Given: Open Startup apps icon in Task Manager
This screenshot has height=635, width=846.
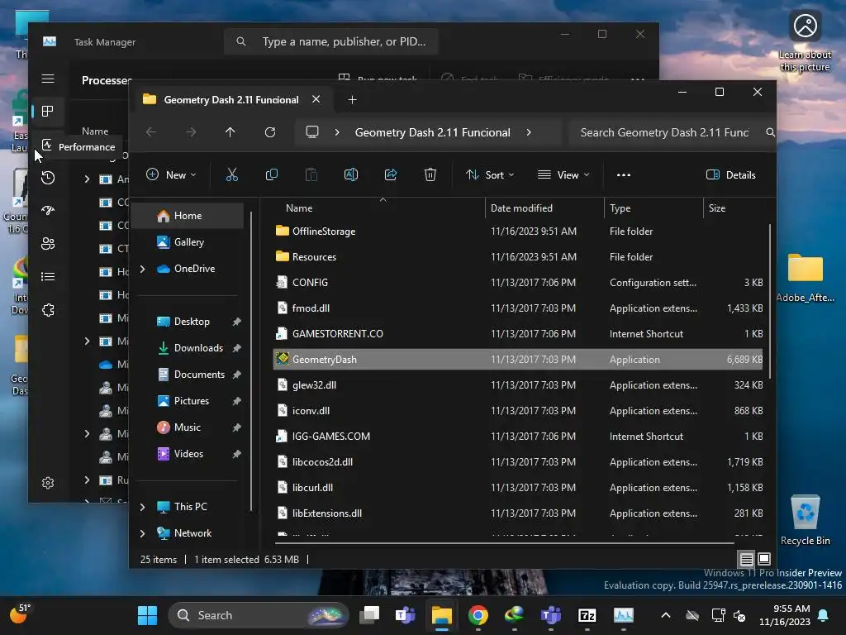Looking at the screenshot, I should pos(47,211).
